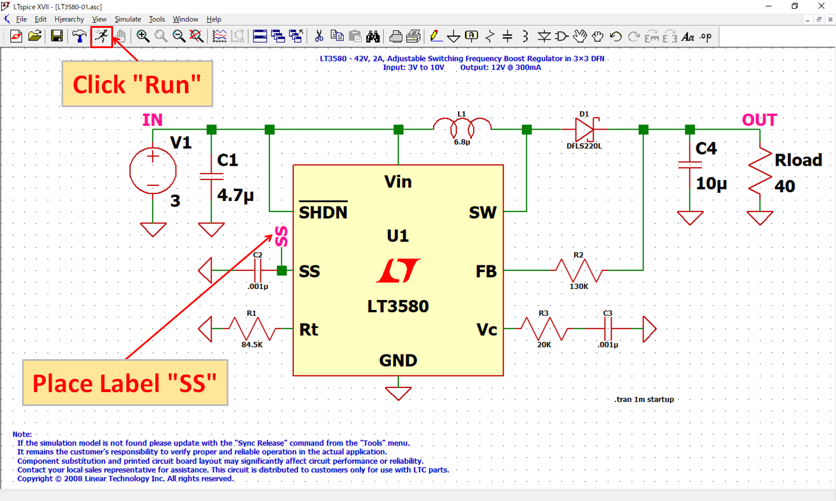Open the File menu

(21, 19)
